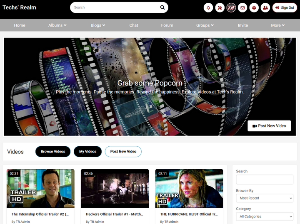Click the Sign Out button
Screen dimensions: 300x224
[285, 7]
